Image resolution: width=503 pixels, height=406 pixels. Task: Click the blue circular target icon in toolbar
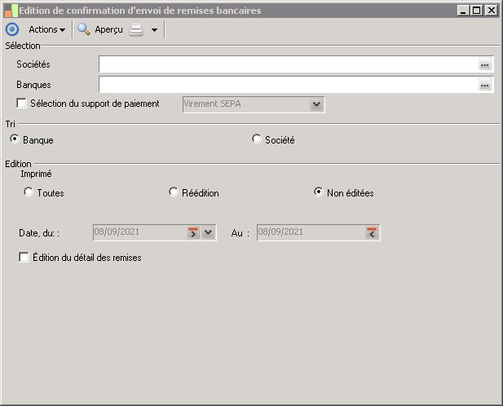pos(12,29)
